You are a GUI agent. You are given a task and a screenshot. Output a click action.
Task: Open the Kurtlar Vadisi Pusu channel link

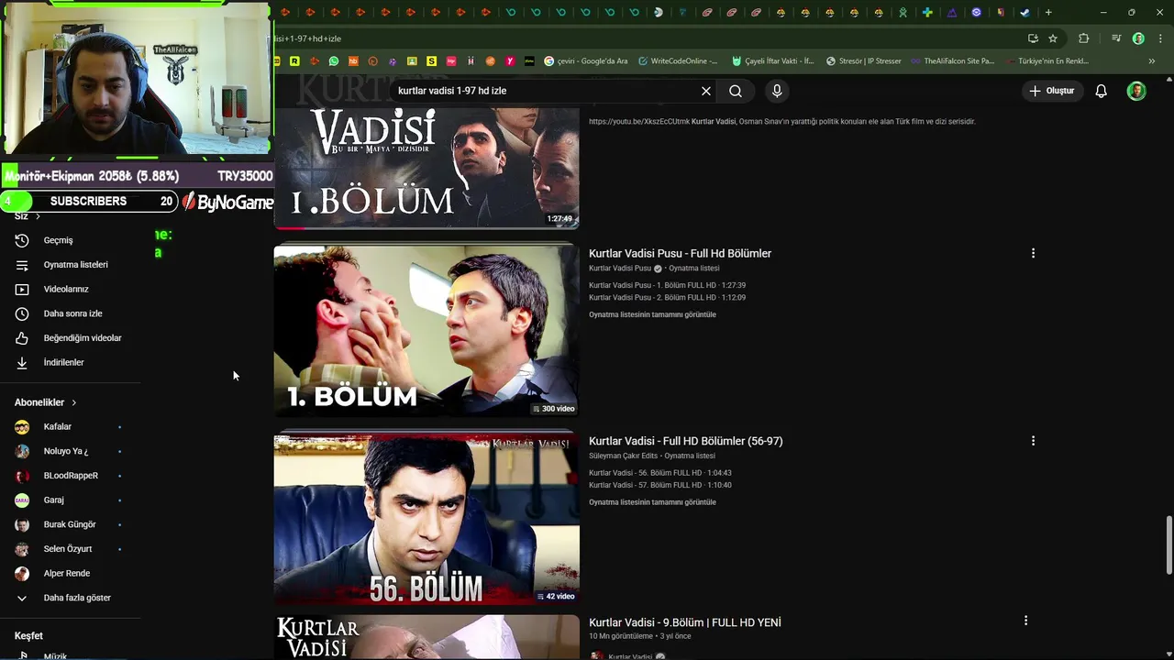620,269
